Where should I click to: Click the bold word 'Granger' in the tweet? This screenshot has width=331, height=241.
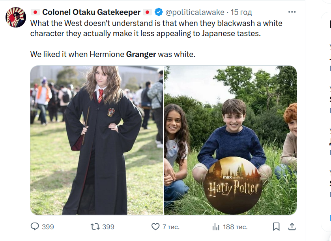pyautogui.click(x=141, y=54)
